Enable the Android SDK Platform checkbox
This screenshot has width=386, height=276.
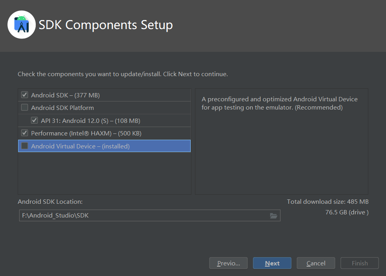coord(25,108)
